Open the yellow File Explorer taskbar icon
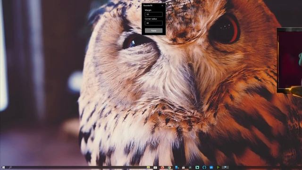The image size is (302, 170). point(148,168)
